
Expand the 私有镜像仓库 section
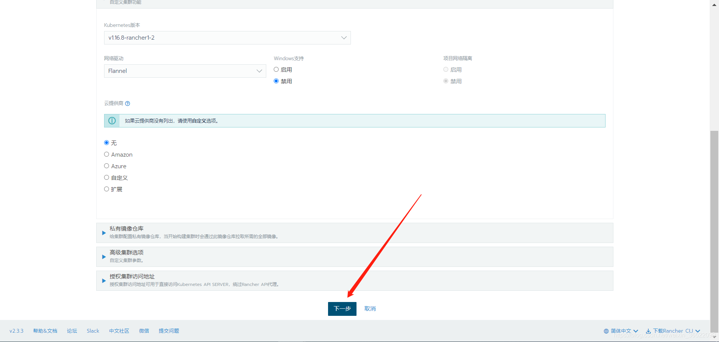(x=355, y=233)
